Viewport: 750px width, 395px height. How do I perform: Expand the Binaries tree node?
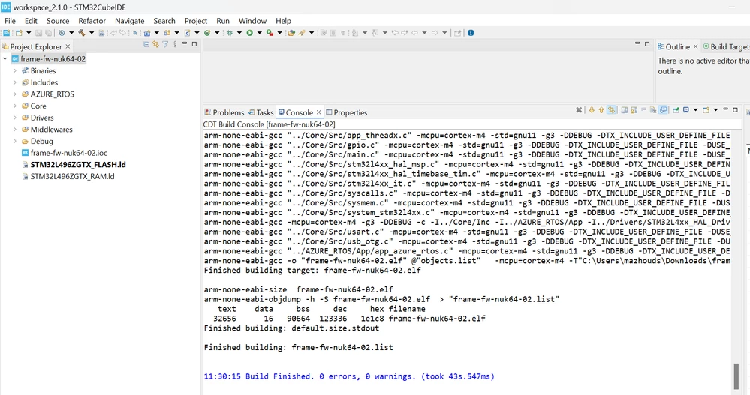15,70
